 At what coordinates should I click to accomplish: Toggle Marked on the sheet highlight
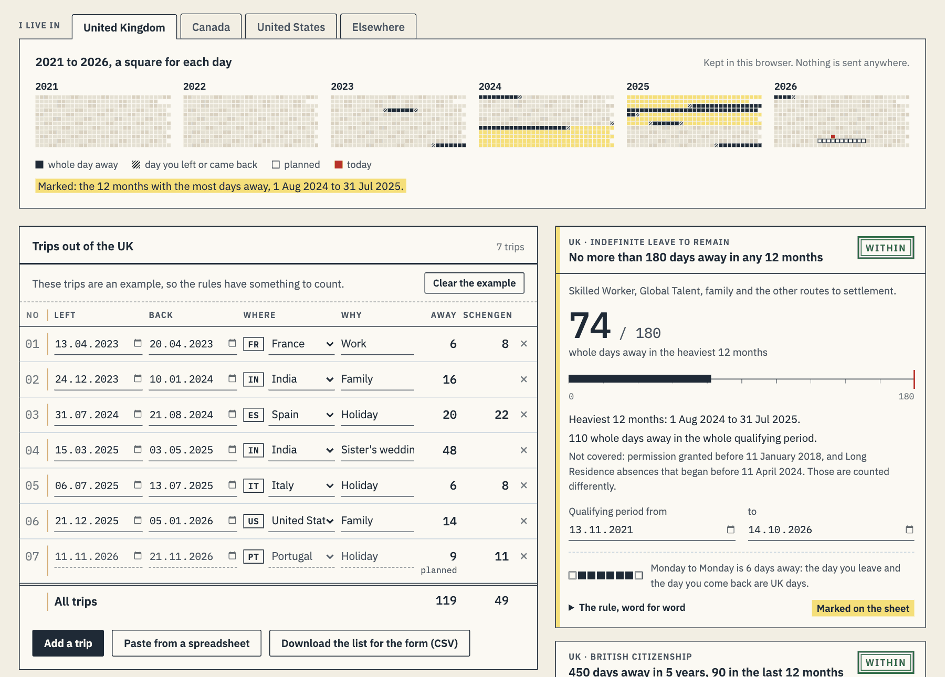click(863, 608)
